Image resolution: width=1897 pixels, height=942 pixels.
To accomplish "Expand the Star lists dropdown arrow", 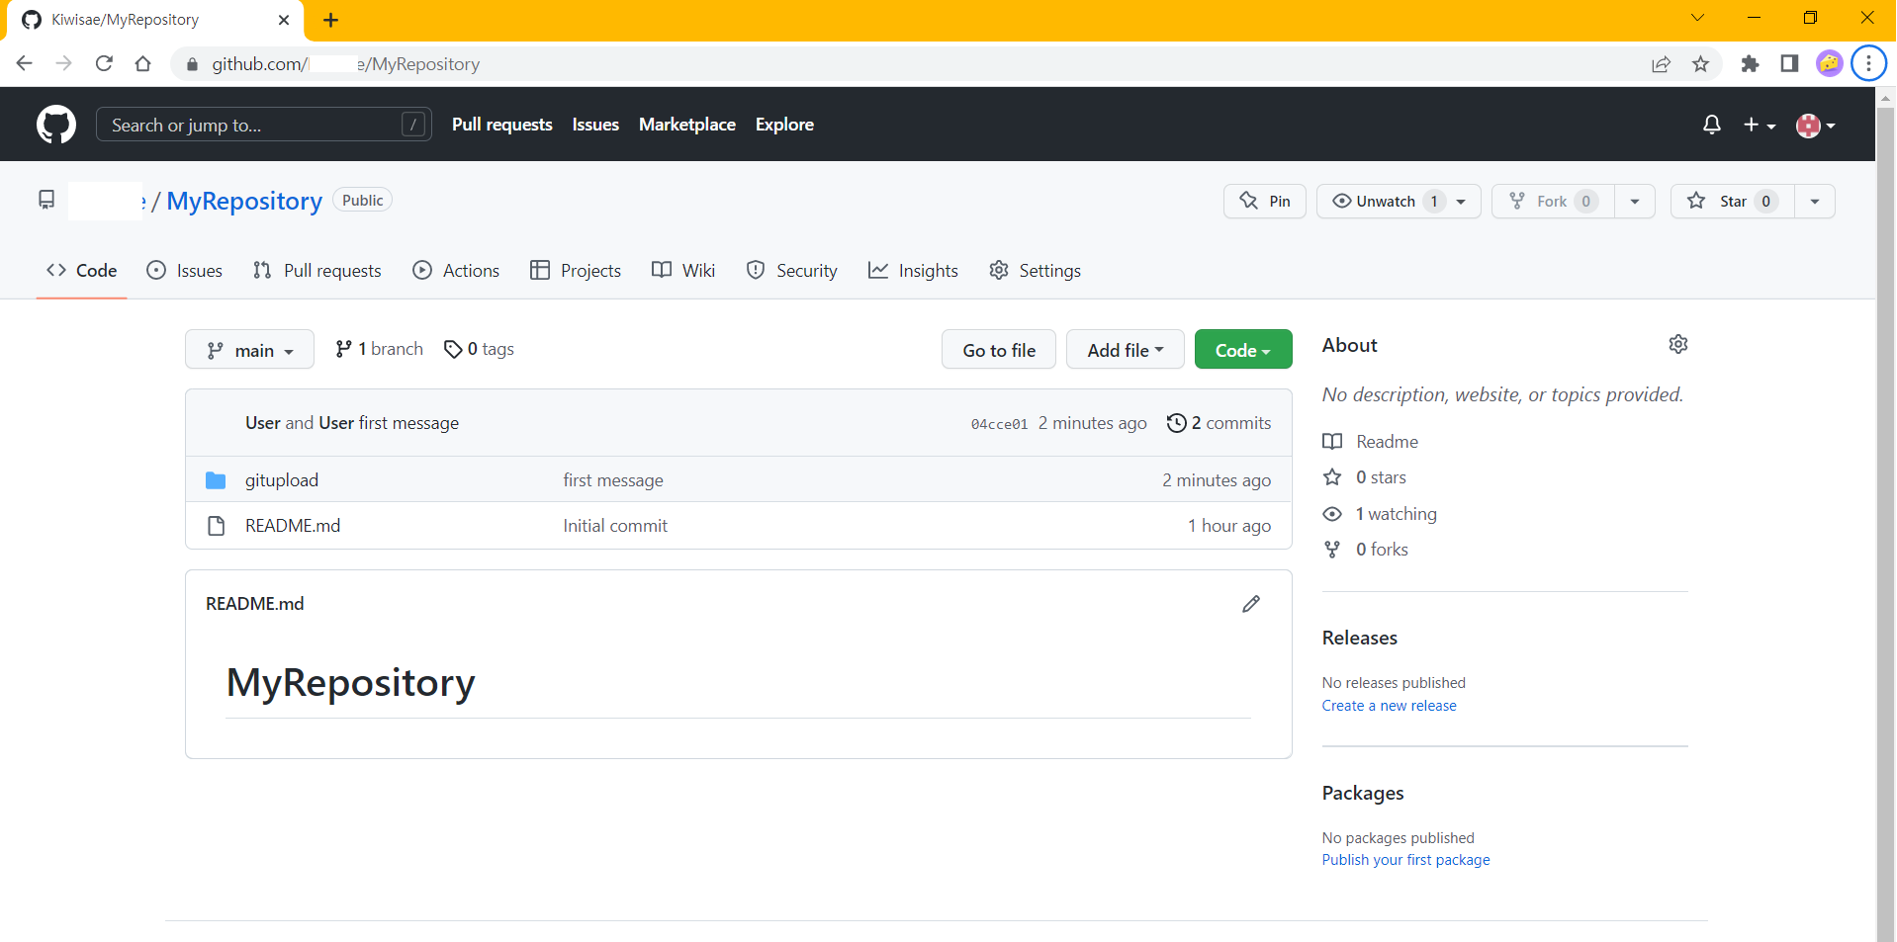I will coord(1815,201).
